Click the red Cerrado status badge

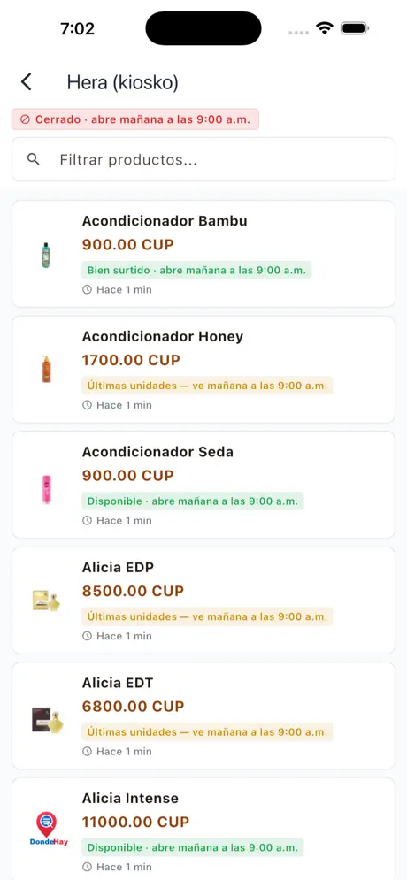point(135,119)
